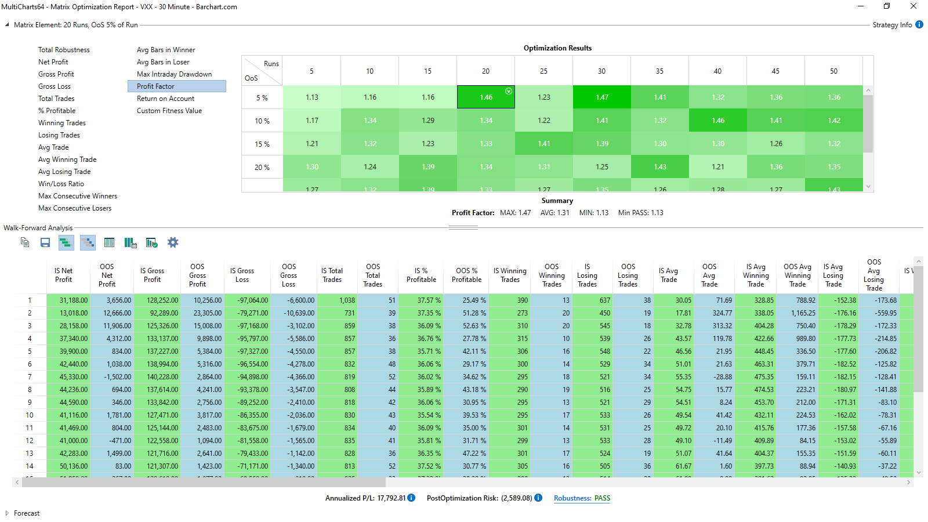Select the Profit Factor metric
This screenshot has height=522, width=928.
tap(177, 86)
